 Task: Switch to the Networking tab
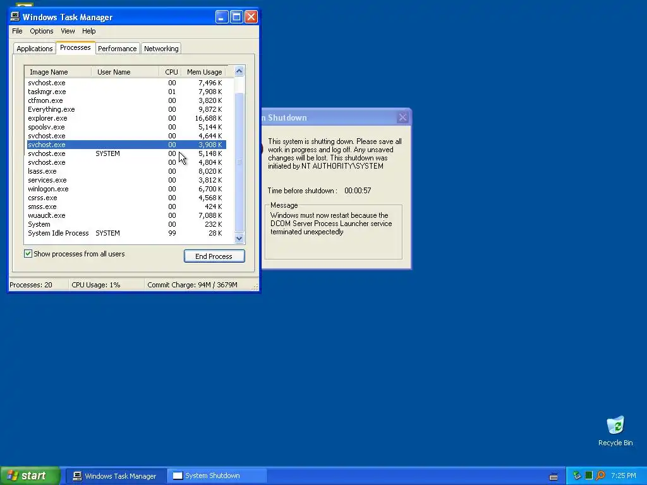pyautogui.click(x=161, y=49)
